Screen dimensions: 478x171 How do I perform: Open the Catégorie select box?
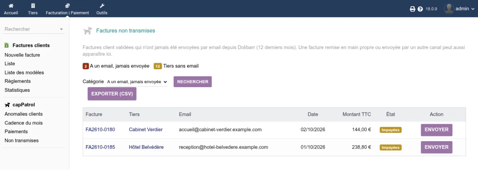[137, 82]
